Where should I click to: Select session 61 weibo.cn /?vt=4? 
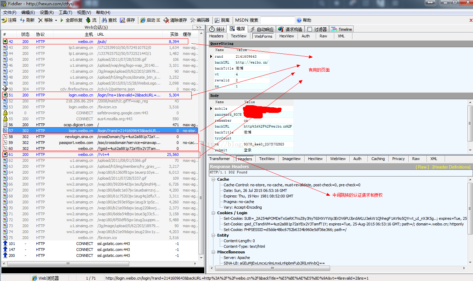(x=101, y=154)
